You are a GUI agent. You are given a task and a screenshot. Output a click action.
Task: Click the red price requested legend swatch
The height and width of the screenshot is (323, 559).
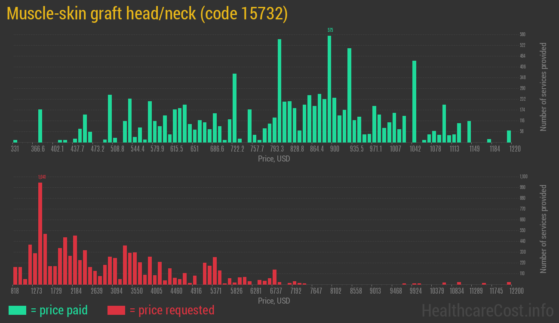click(116, 310)
